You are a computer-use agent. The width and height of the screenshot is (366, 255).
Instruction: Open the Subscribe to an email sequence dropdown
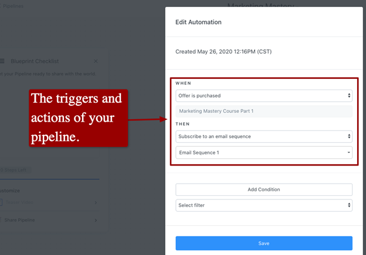click(x=264, y=136)
